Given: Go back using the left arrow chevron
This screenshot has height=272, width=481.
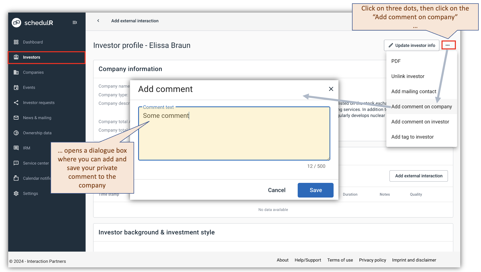Looking at the screenshot, I should [x=98, y=21].
